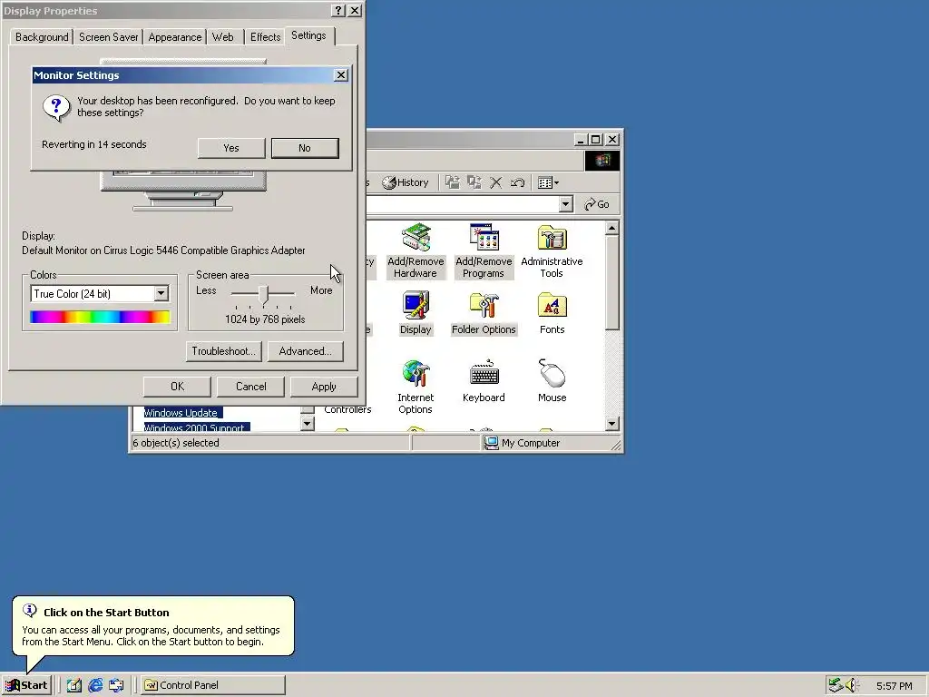The width and height of the screenshot is (929, 697).
Task: Click the Undo toolbar icon
Action: 517,182
